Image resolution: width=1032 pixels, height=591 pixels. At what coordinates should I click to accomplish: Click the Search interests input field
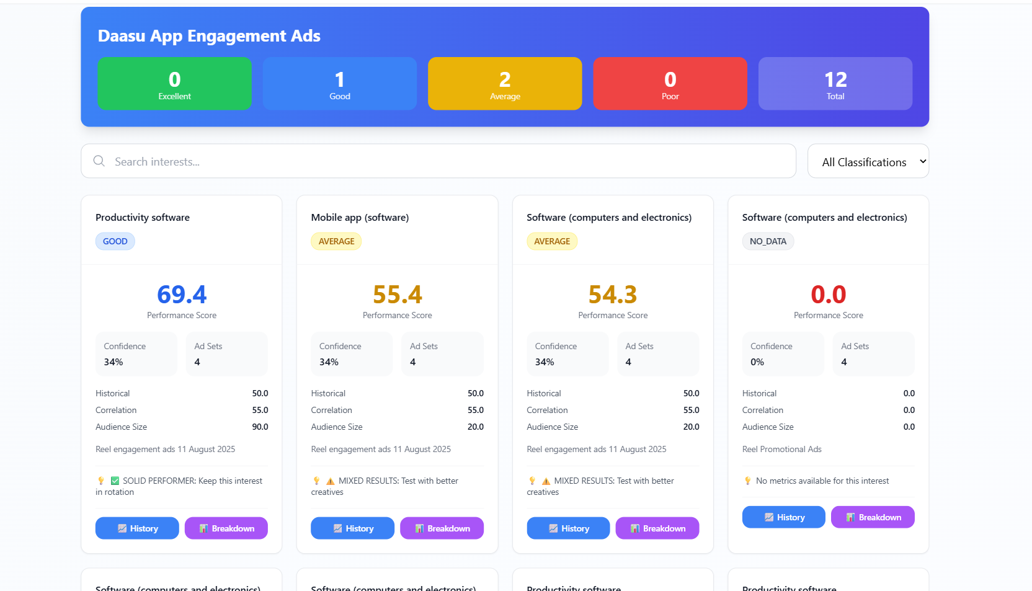point(434,161)
